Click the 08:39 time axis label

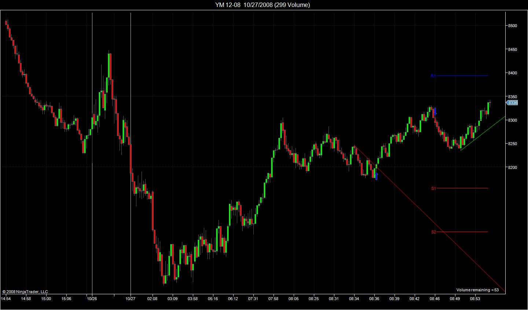point(394,299)
